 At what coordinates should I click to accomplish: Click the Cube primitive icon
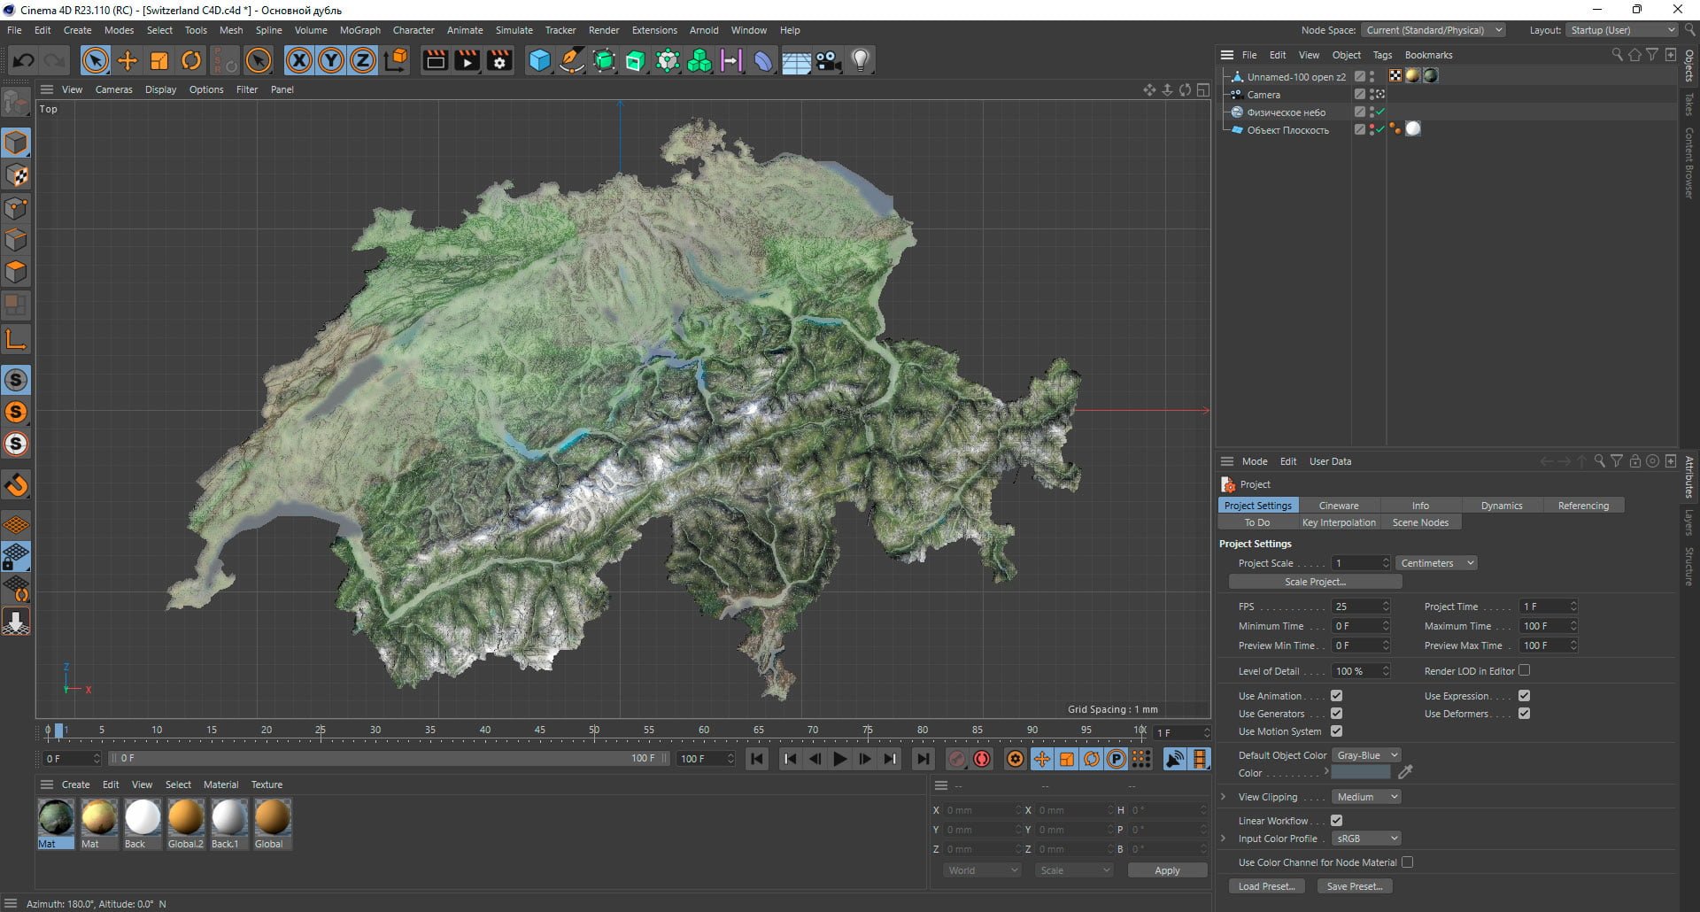[x=539, y=60]
